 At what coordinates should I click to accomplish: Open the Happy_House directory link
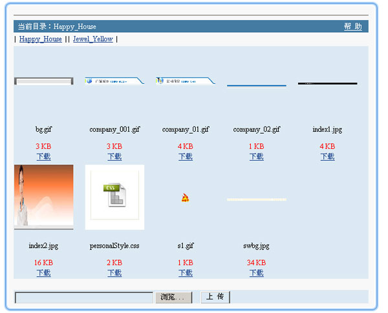(x=40, y=39)
